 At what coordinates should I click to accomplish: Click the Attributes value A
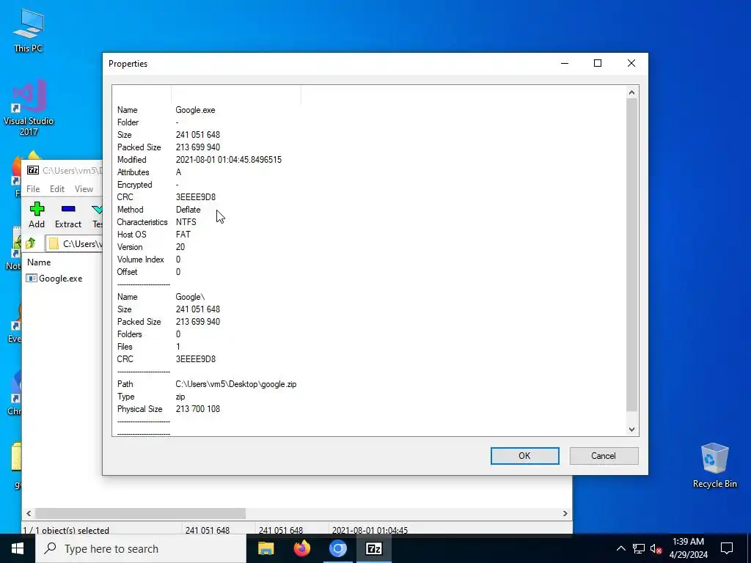tap(178, 172)
